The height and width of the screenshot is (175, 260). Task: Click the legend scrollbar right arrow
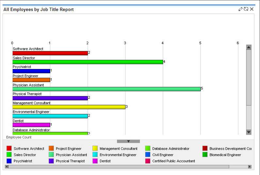coord(250,166)
